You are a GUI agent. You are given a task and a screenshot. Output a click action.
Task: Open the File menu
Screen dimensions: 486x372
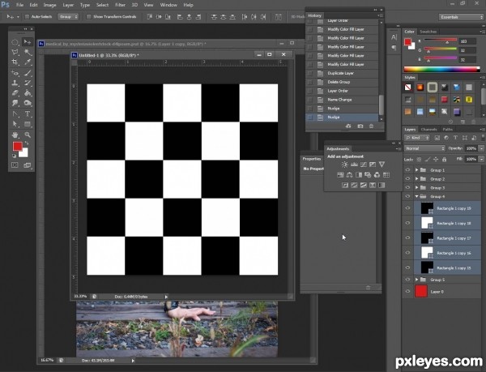pos(19,5)
